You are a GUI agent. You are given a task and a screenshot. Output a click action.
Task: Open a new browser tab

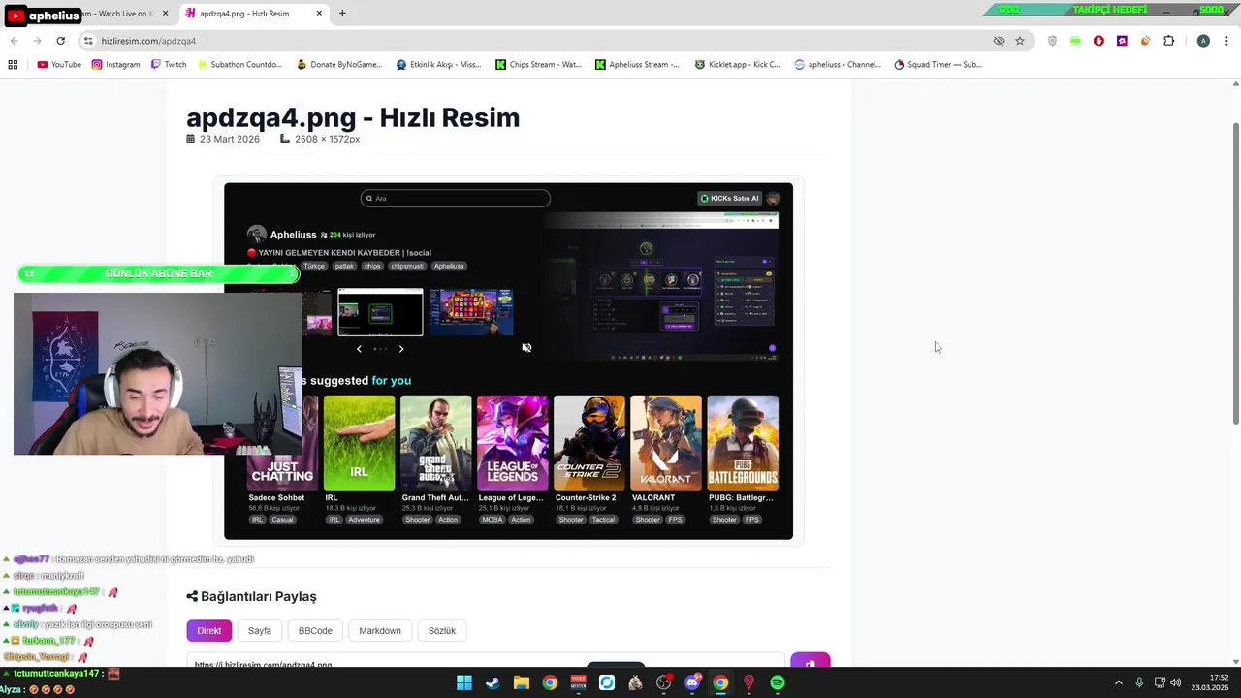pyautogui.click(x=342, y=14)
